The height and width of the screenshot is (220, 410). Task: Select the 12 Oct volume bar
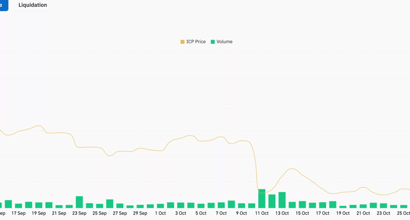(x=272, y=201)
